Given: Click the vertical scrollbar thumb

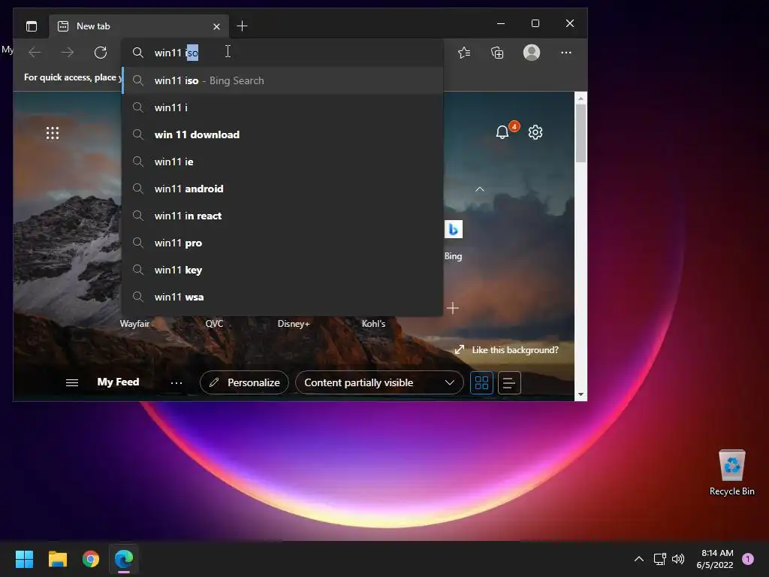Looking at the screenshot, I should (x=581, y=133).
